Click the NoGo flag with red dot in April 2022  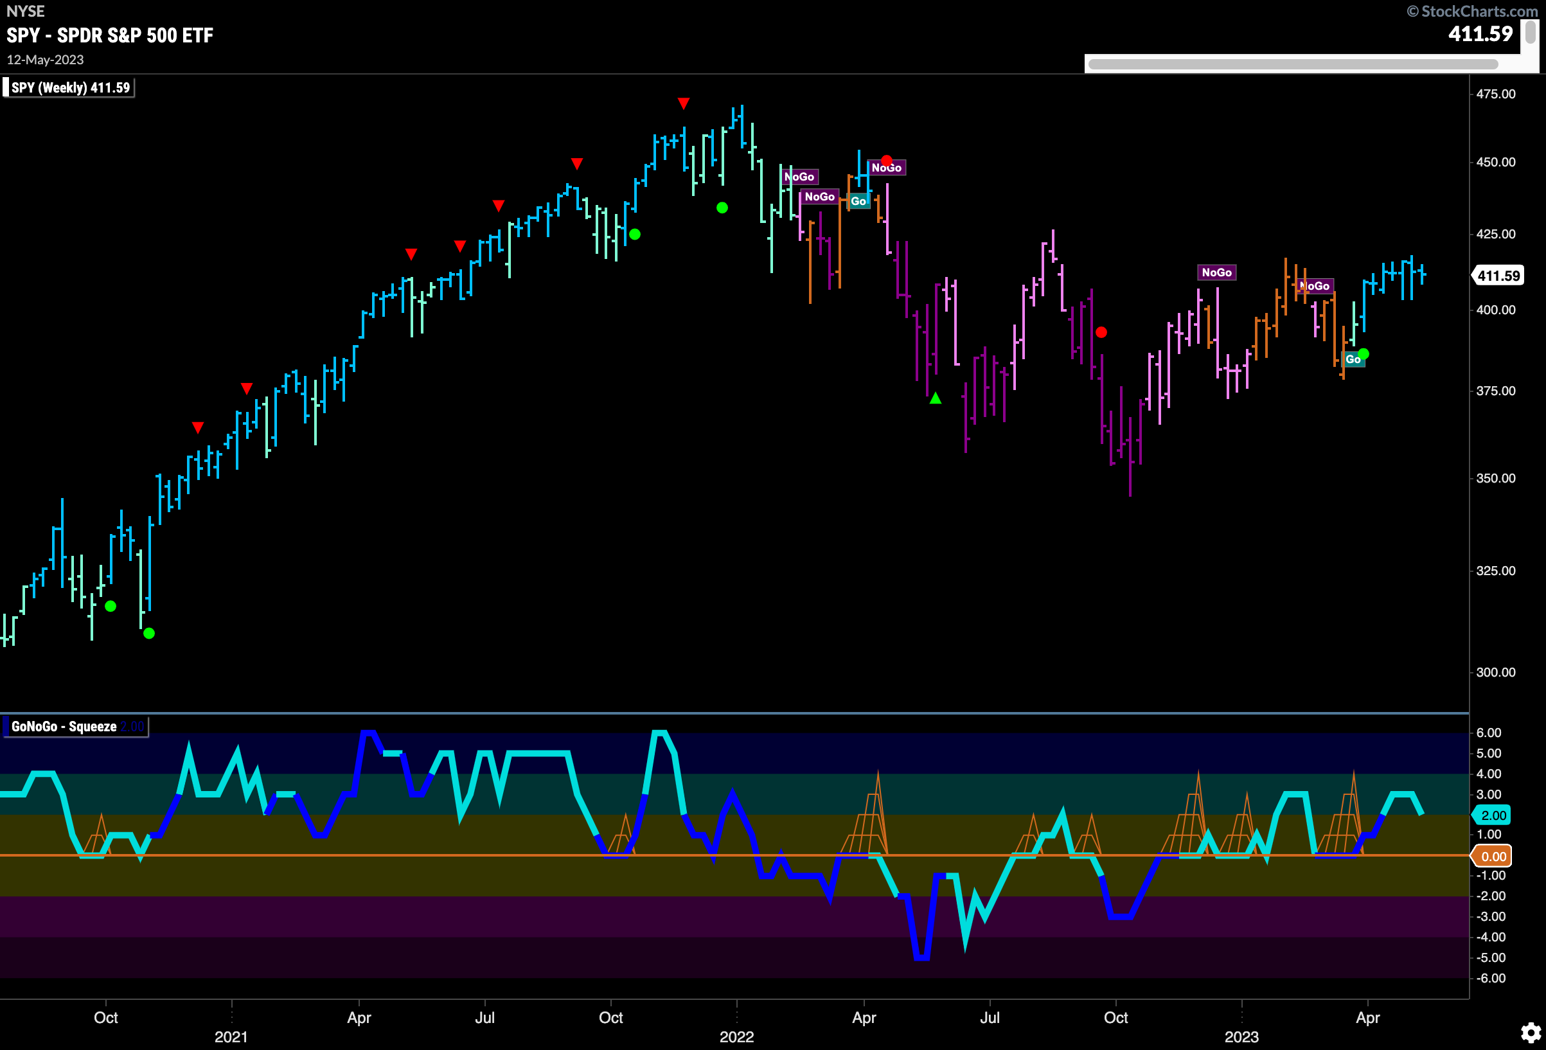[886, 167]
